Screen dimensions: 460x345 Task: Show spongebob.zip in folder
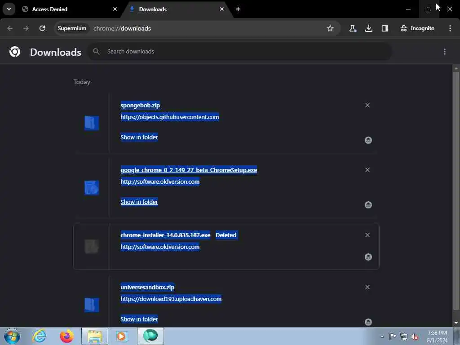[x=139, y=137]
